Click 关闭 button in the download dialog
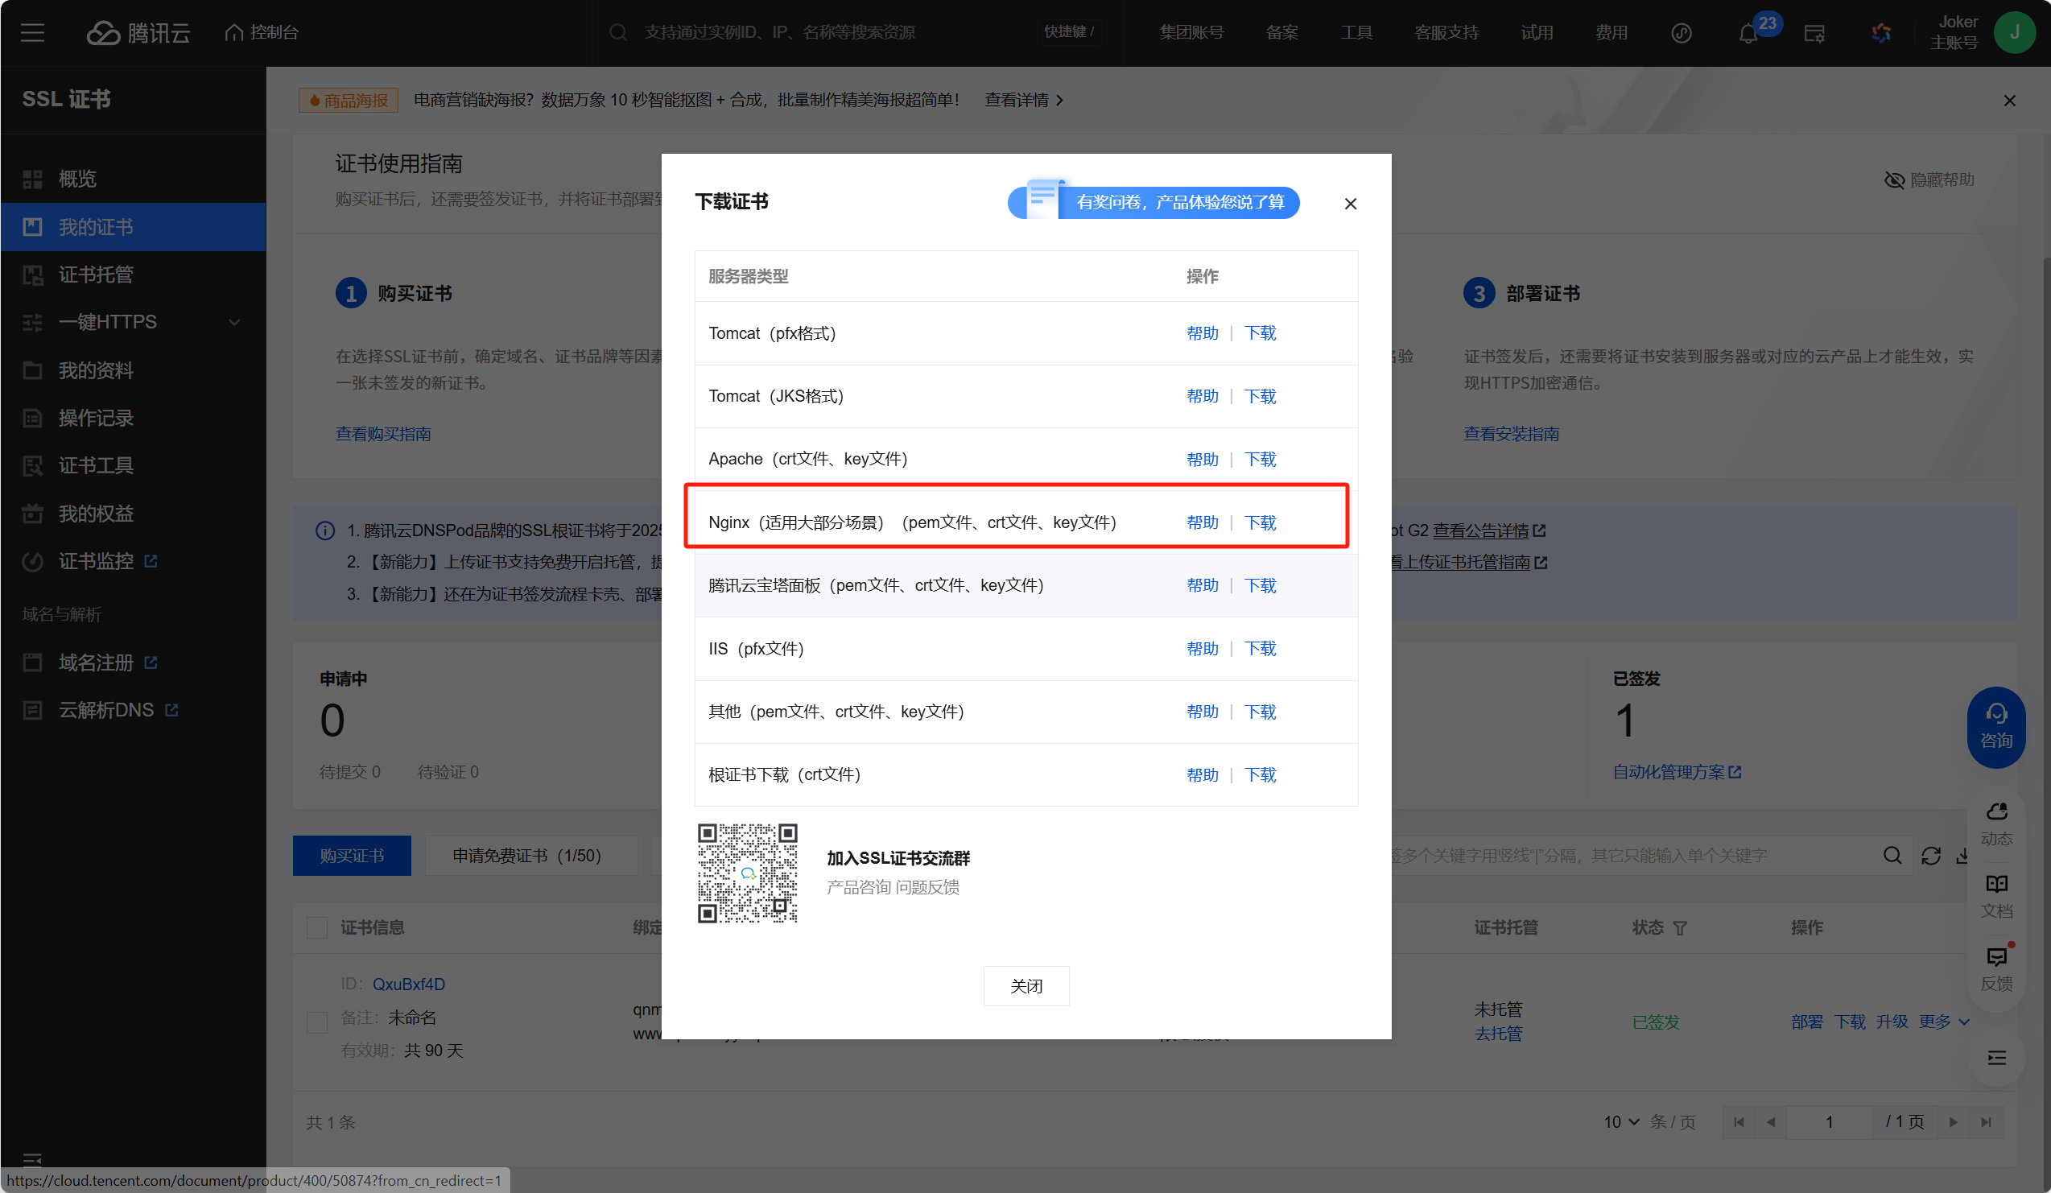 (x=1025, y=985)
